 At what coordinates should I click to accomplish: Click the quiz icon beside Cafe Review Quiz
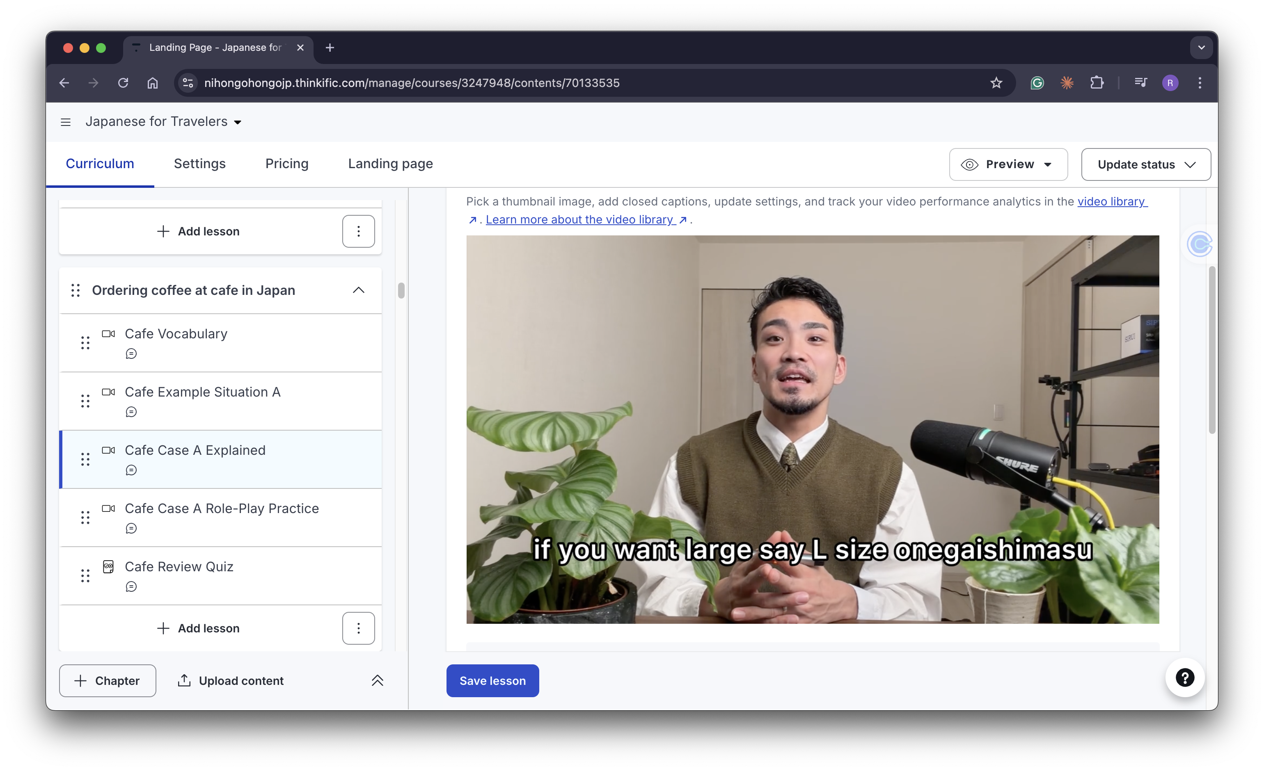[108, 566]
